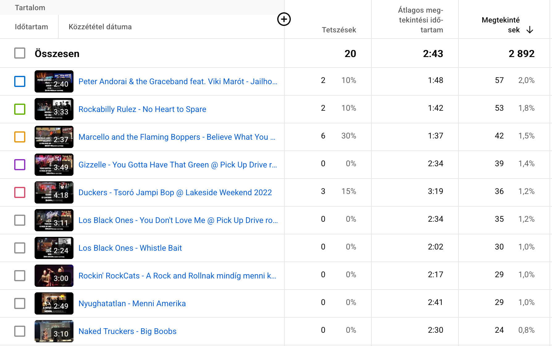Viewport: 552px width, 346px height.
Task: Click the Közzététel dátuma column header
Action: click(100, 27)
